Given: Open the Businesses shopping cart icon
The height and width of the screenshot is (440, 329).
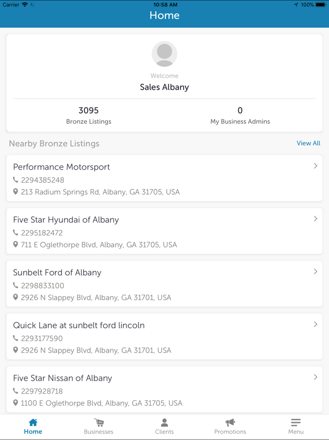Looking at the screenshot, I should (x=99, y=422).
